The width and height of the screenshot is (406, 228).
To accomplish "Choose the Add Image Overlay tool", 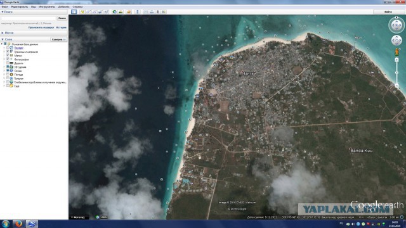I will coord(100,11).
